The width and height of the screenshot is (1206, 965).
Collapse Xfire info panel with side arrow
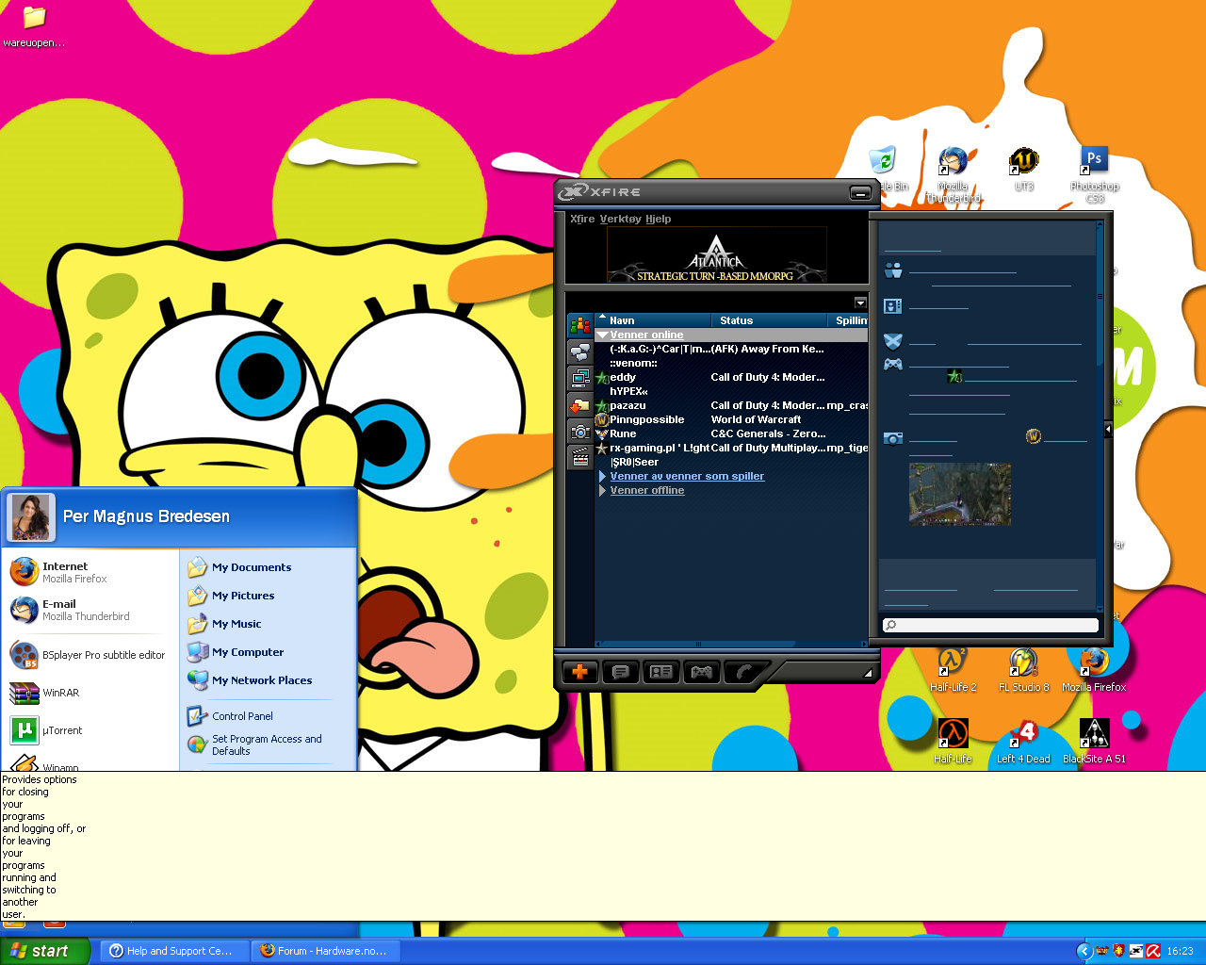(1108, 429)
